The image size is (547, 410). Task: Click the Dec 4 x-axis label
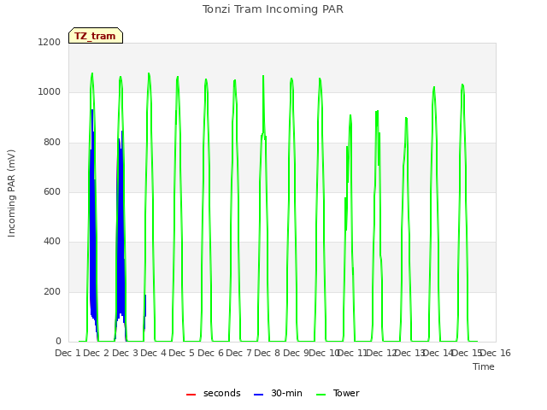pyautogui.click(x=153, y=353)
